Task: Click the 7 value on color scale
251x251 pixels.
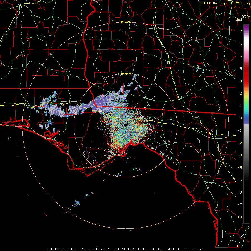Action: (241, 31)
